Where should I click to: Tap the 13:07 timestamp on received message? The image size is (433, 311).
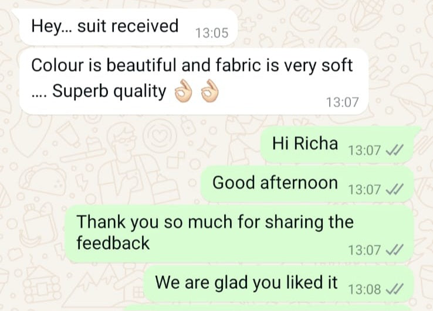343,102
